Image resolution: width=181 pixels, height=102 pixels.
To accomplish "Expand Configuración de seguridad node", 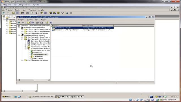I will click(x=25, y=45).
